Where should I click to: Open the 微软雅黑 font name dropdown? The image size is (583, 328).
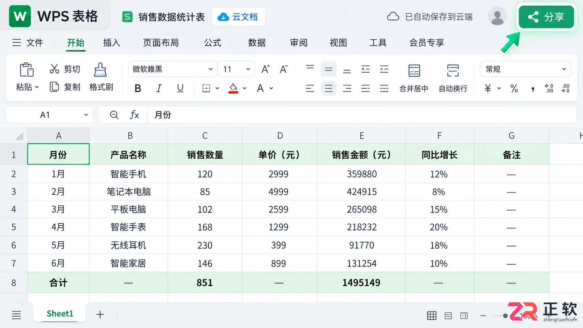[x=173, y=69]
